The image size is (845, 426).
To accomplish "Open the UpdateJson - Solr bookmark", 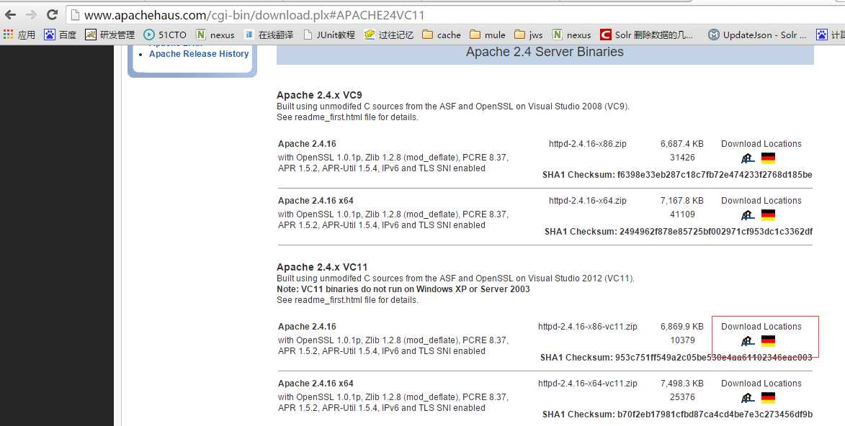I will 757,35.
